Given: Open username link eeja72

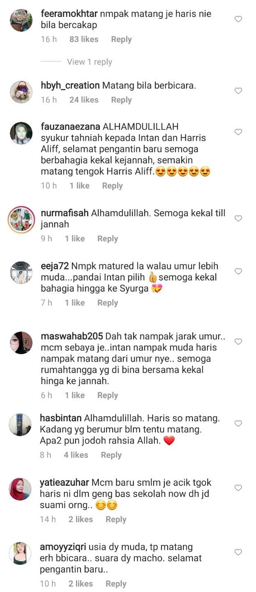Looking at the screenshot, I should pos(56,266).
